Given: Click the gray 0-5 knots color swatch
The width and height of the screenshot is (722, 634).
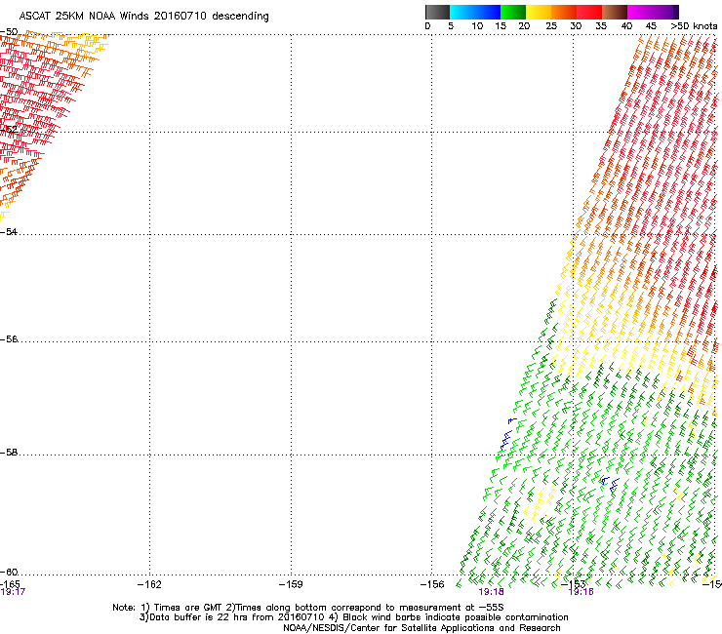Looking at the screenshot, I should (x=437, y=12).
